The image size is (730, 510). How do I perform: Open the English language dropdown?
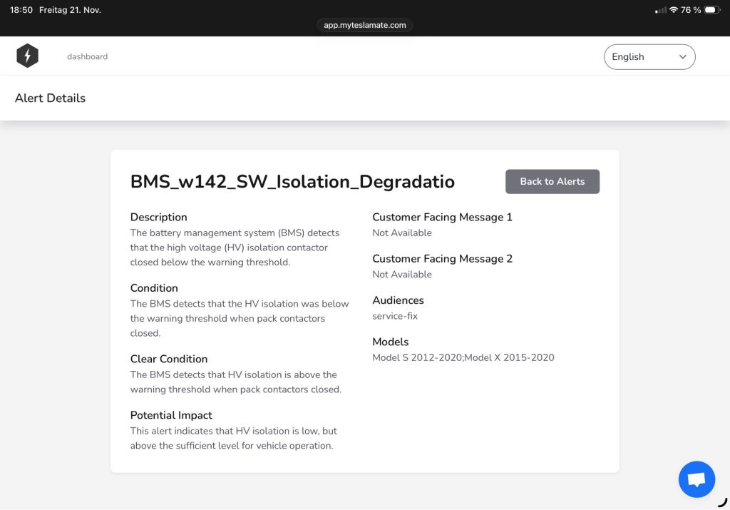[649, 57]
